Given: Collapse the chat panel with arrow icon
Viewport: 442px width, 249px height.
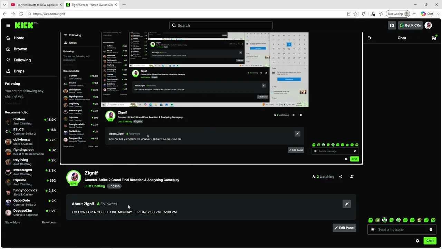Looking at the screenshot, I should pyautogui.click(x=369, y=38).
